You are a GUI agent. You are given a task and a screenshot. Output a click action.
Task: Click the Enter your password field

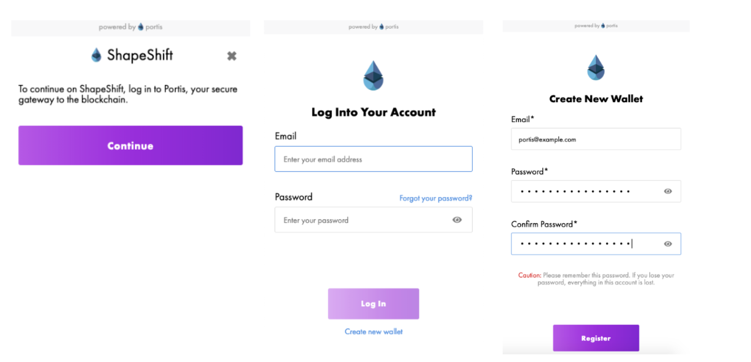coord(361,220)
